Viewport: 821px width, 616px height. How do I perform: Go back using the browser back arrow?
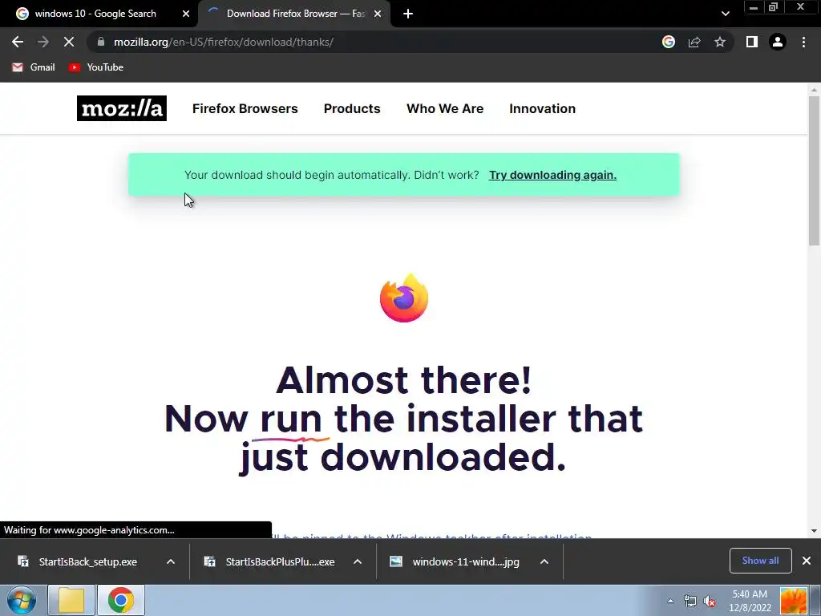tap(18, 42)
